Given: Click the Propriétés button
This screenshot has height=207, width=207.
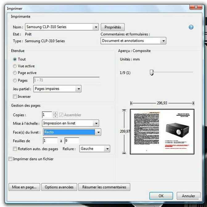Looking at the screenshot, I should tap(113, 27).
